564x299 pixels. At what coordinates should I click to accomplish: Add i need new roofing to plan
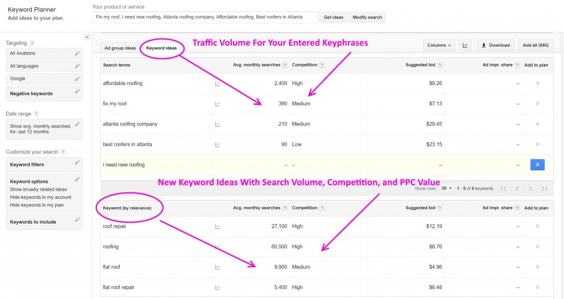coord(538,164)
